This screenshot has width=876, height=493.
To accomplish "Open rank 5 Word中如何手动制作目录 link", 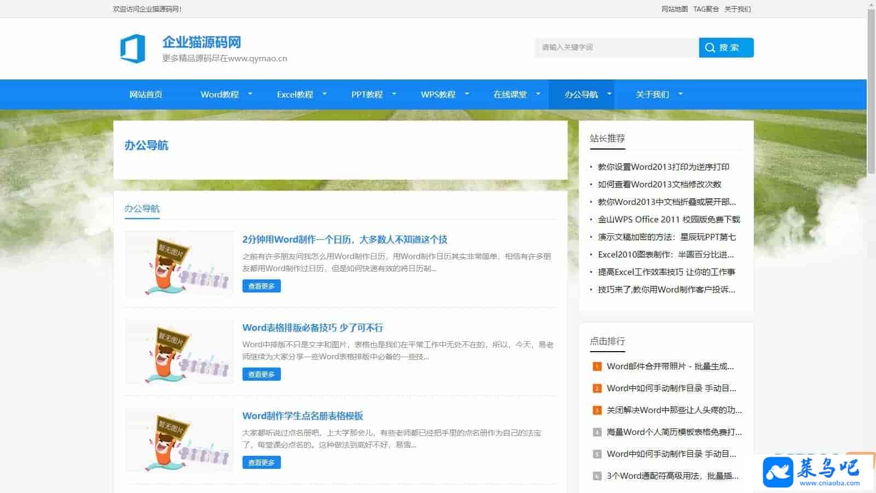I will pyautogui.click(x=671, y=454).
